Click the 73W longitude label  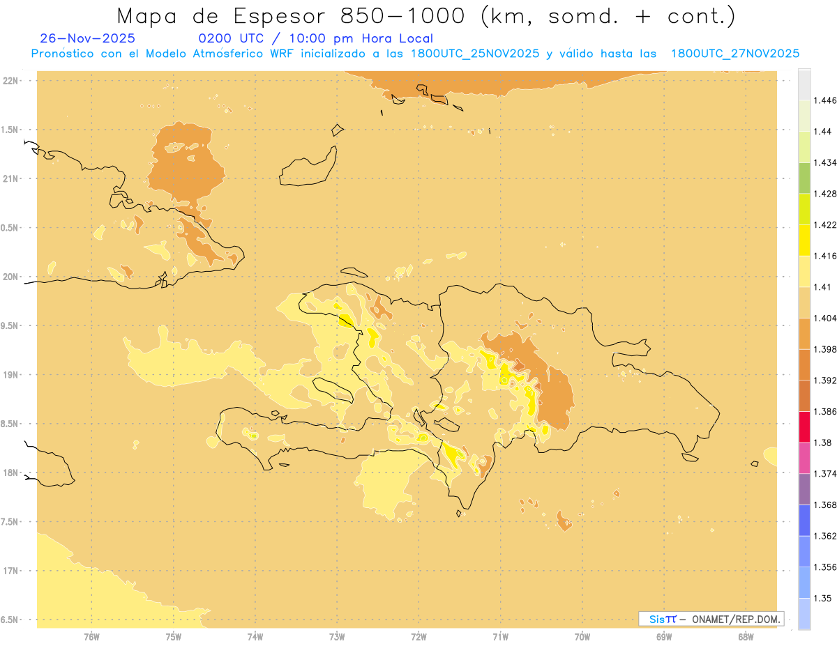(x=337, y=637)
